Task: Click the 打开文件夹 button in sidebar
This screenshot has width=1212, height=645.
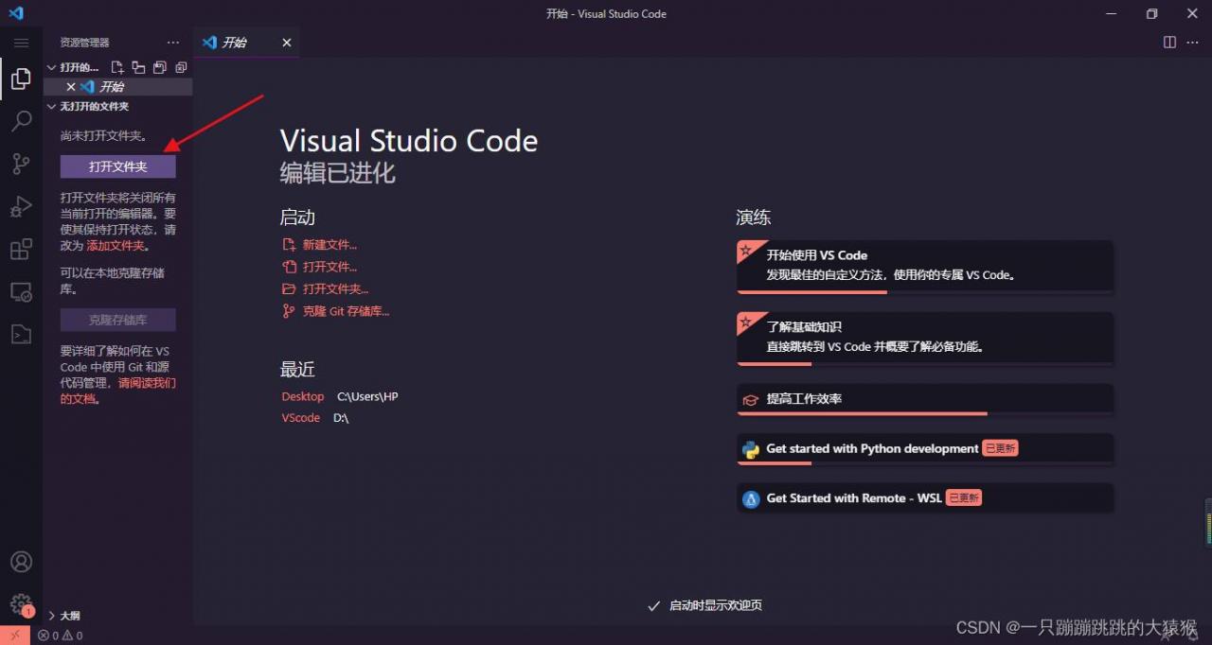Action: [x=118, y=166]
